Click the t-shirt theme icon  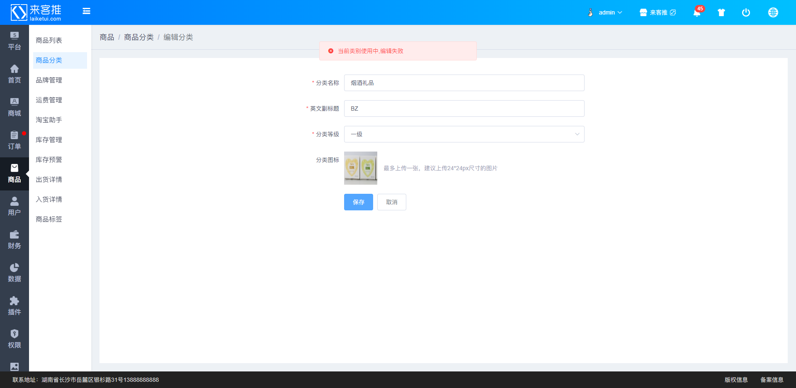click(721, 12)
